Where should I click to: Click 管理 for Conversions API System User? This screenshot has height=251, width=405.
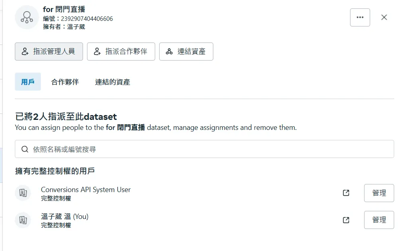coord(379,193)
